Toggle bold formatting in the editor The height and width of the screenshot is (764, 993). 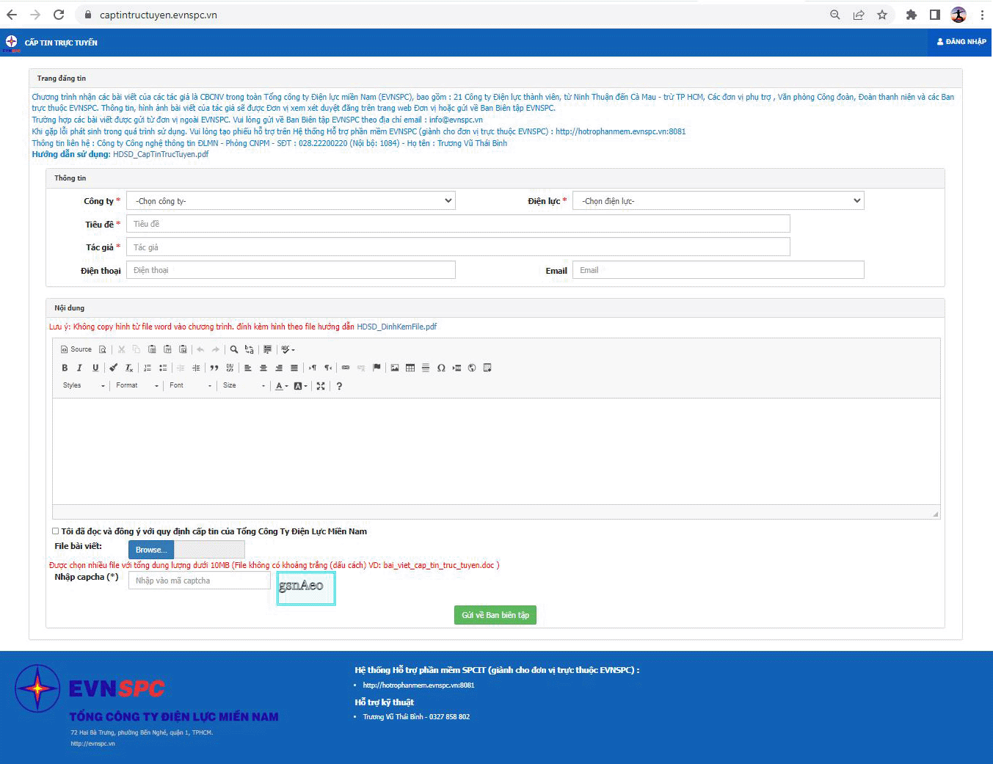click(65, 368)
